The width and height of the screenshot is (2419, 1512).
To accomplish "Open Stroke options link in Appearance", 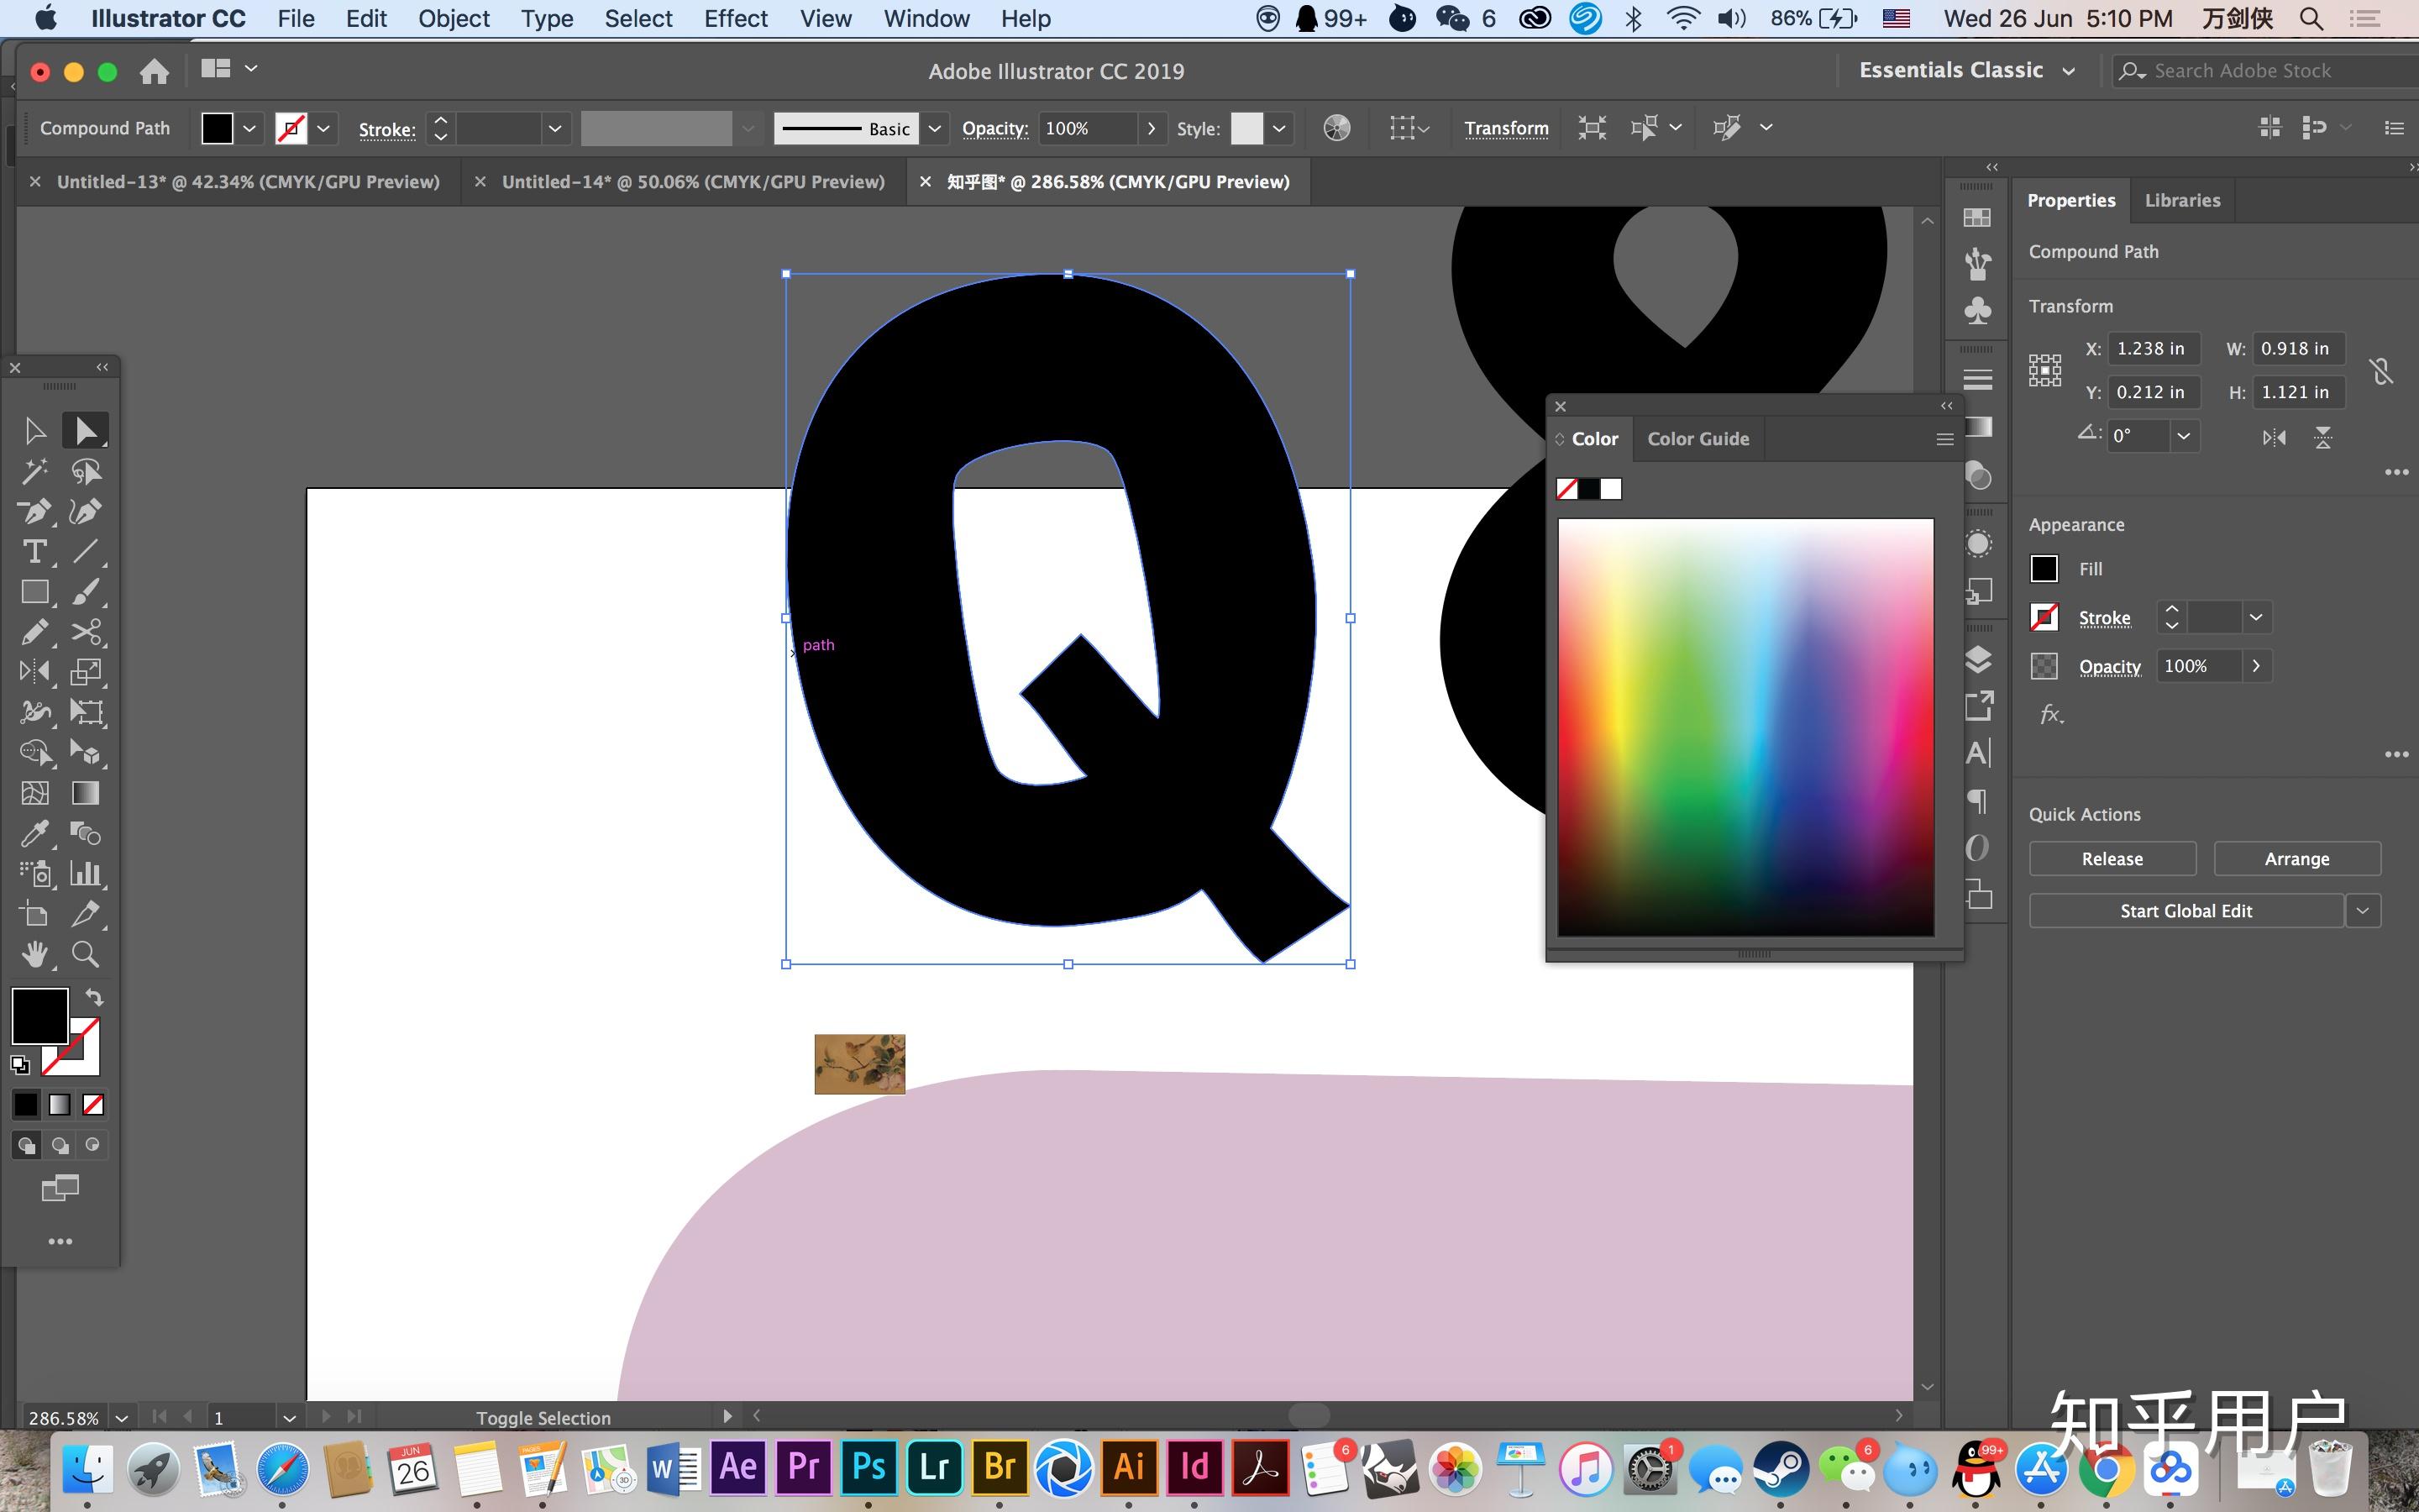I will click(2104, 618).
